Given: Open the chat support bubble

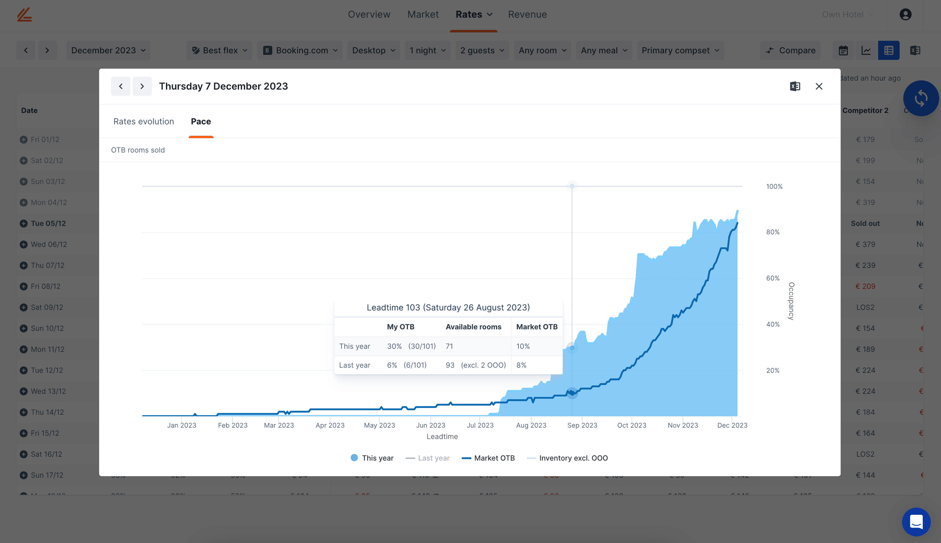Looking at the screenshot, I should click(x=916, y=522).
